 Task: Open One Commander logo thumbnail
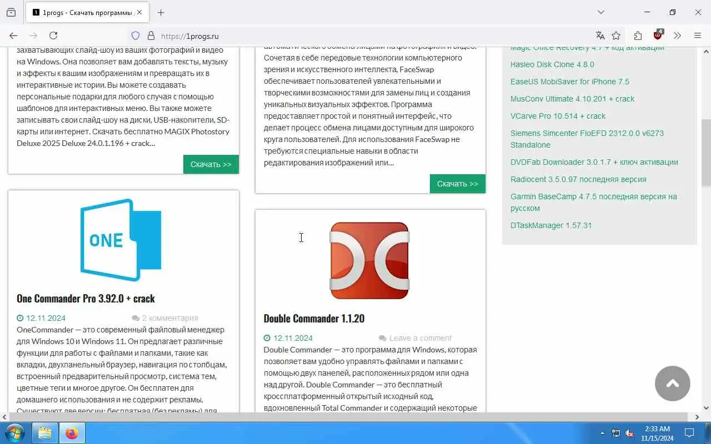(x=121, y=240)
